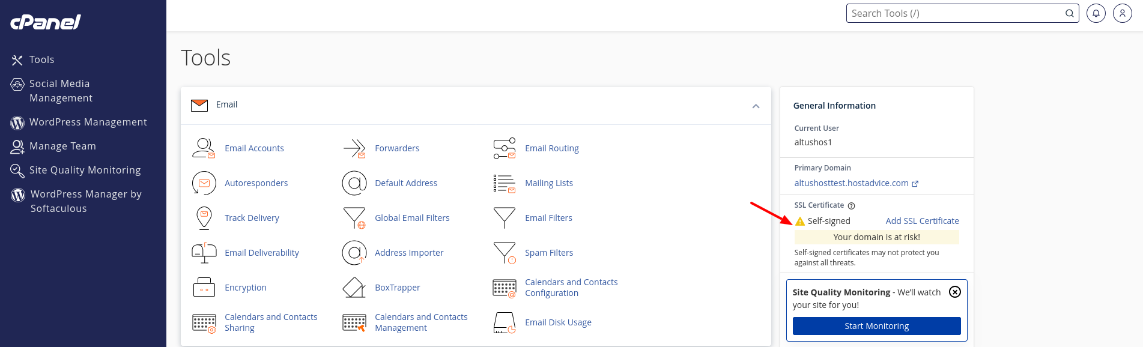This screenshot has height=347, width=1143.
Task: Click the Mailing Lists icon
Action: (505, 183)
